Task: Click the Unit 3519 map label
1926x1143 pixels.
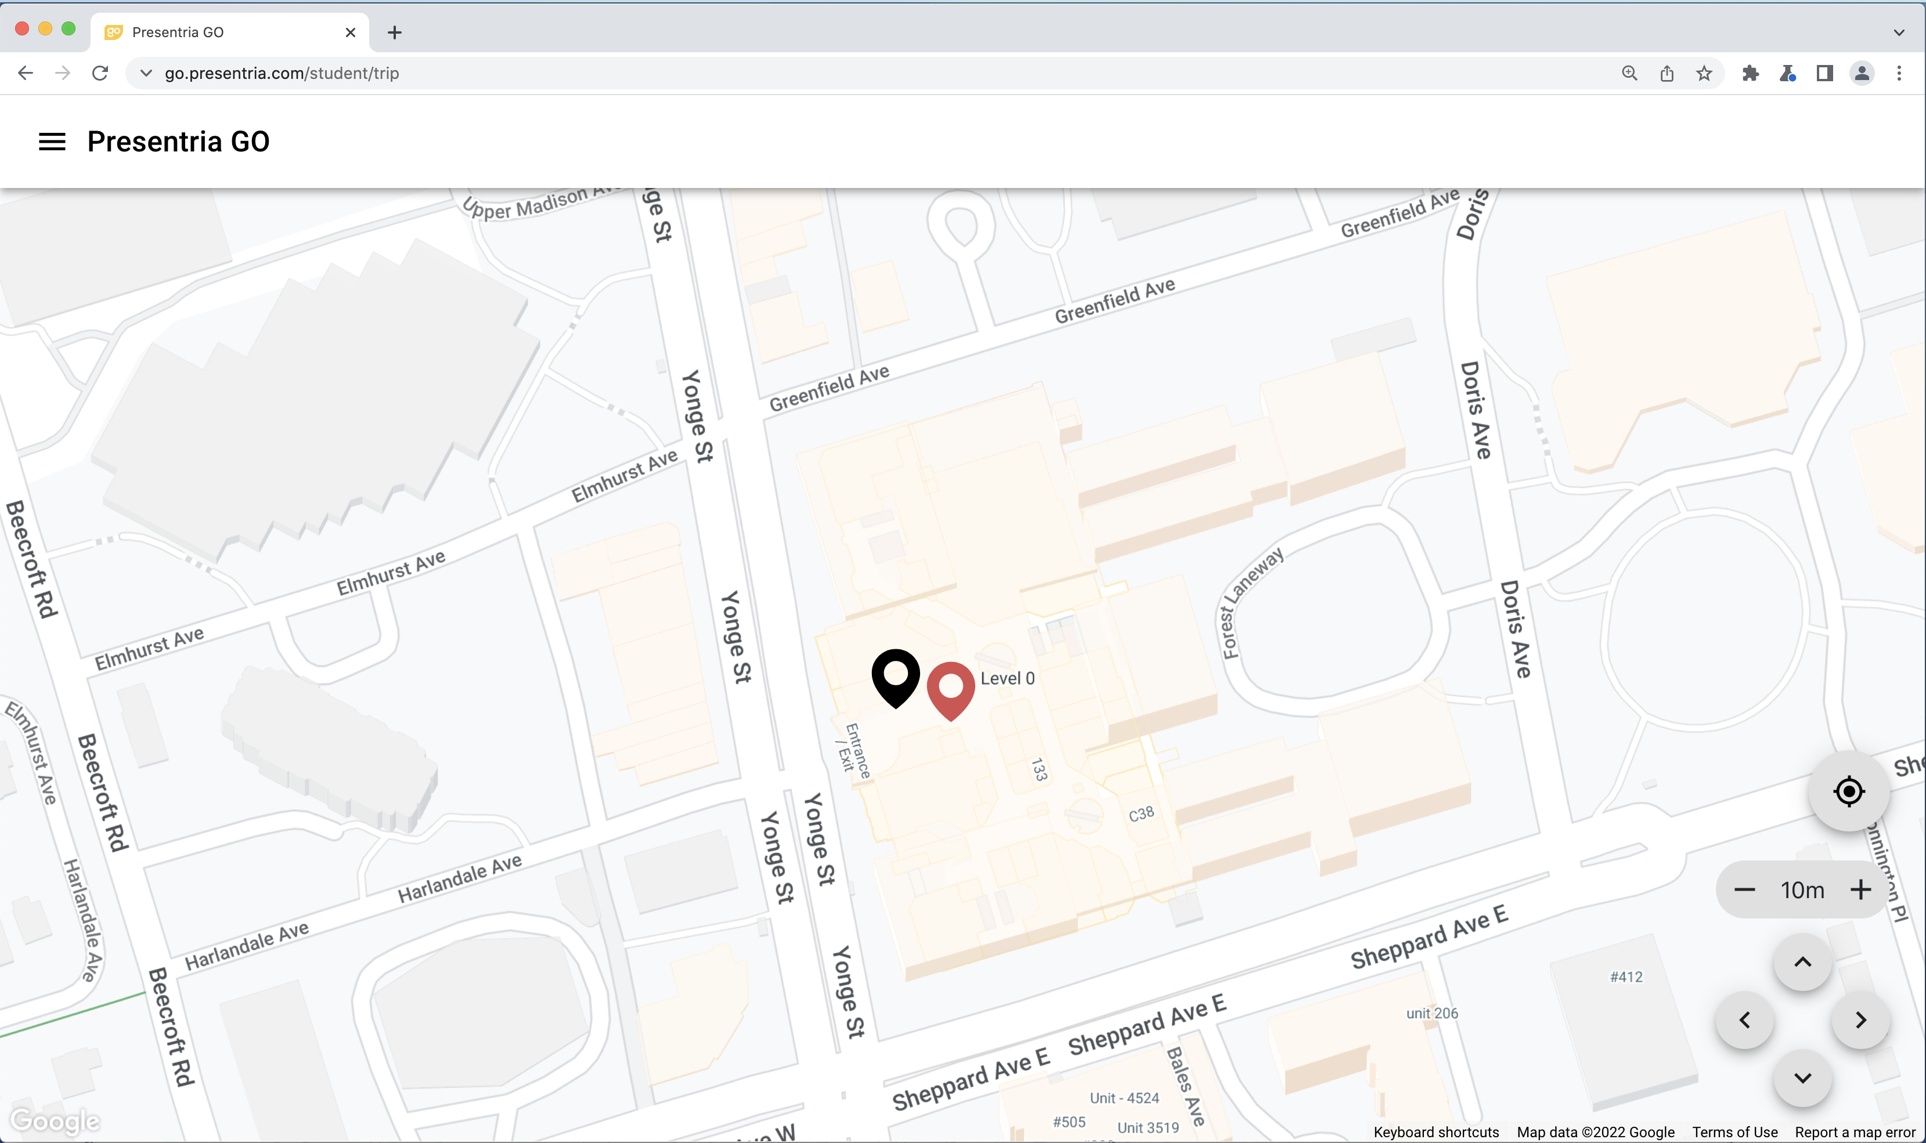Action: 1148,1127
